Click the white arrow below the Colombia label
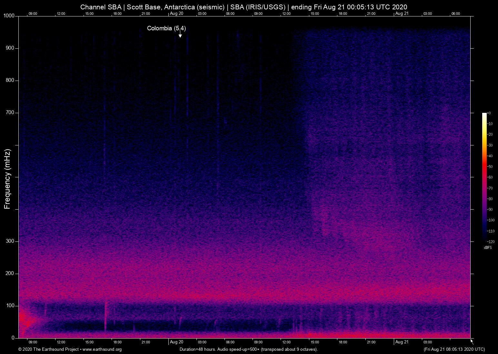The width and height of the screenshot is (498, 354). [x=180, y=35]
